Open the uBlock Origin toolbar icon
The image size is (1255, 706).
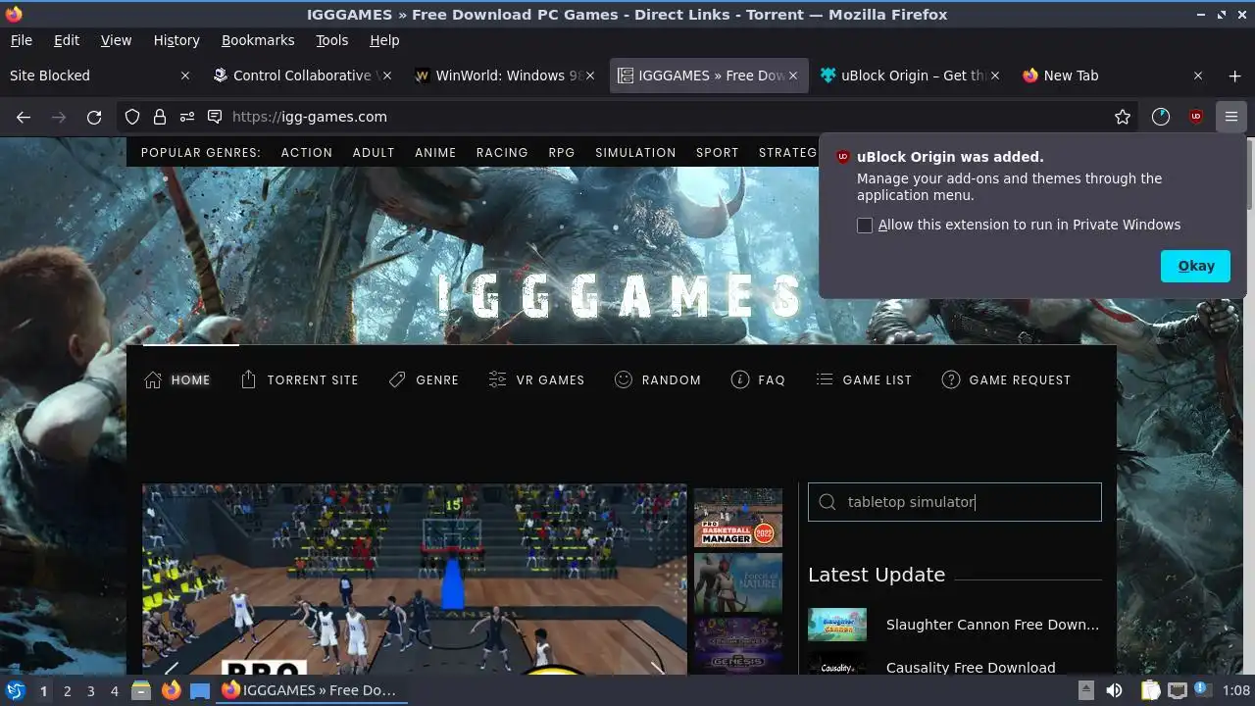pos(1195,117)
